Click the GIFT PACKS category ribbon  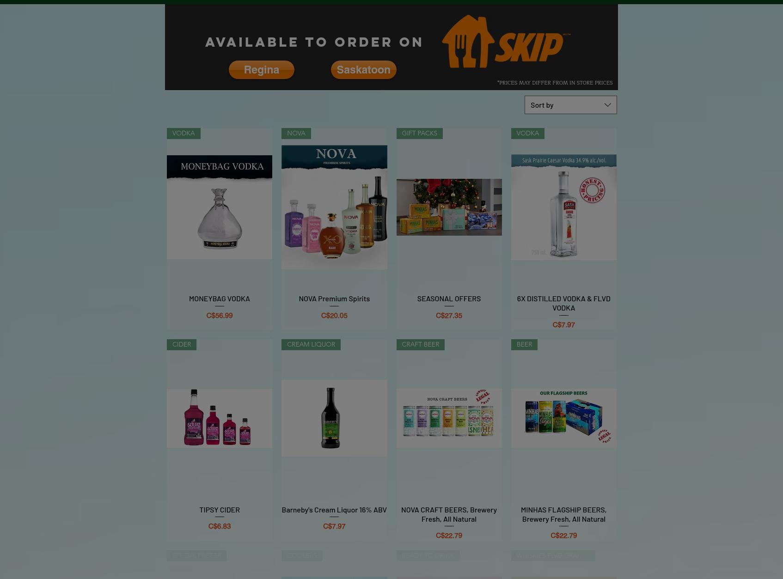point(419,134)
